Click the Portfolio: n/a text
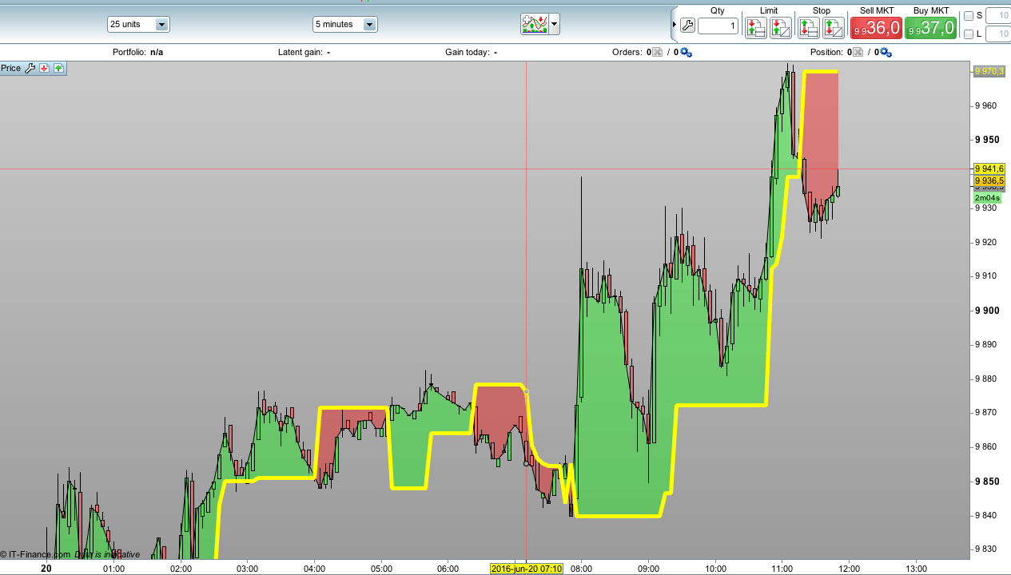1011x575 pixels. [x=137, y=52]
